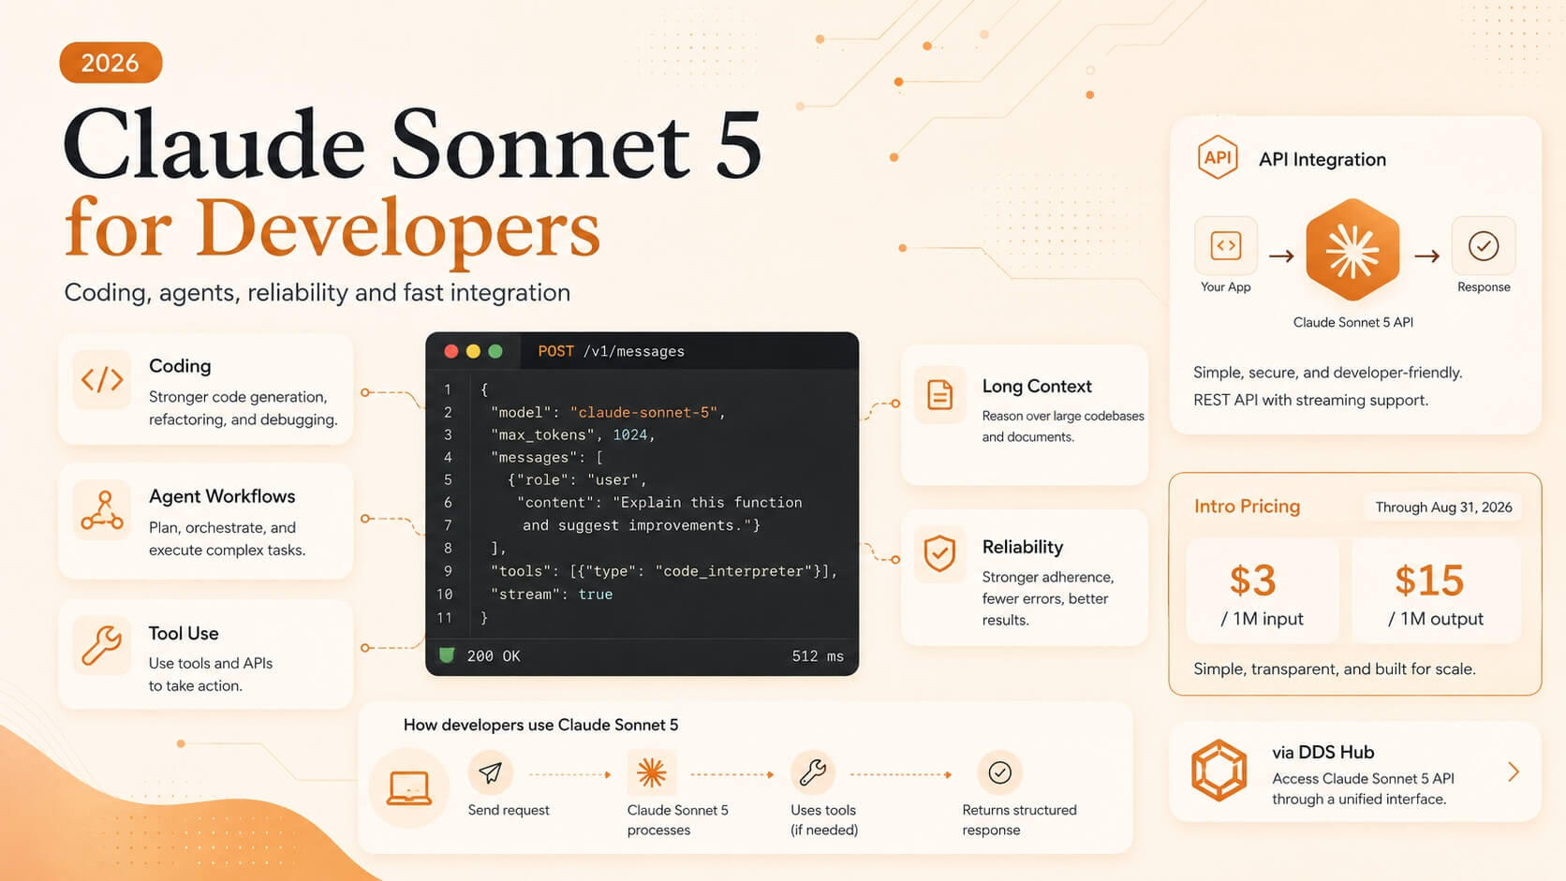Click the "code_interpreter" tools line
Screen dimensions: 1566x881
tap(663, 571)
